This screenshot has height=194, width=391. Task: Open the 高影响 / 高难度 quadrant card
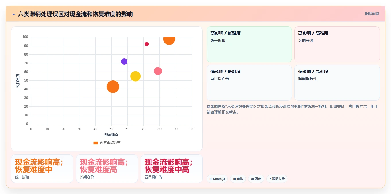coord(337,44)
